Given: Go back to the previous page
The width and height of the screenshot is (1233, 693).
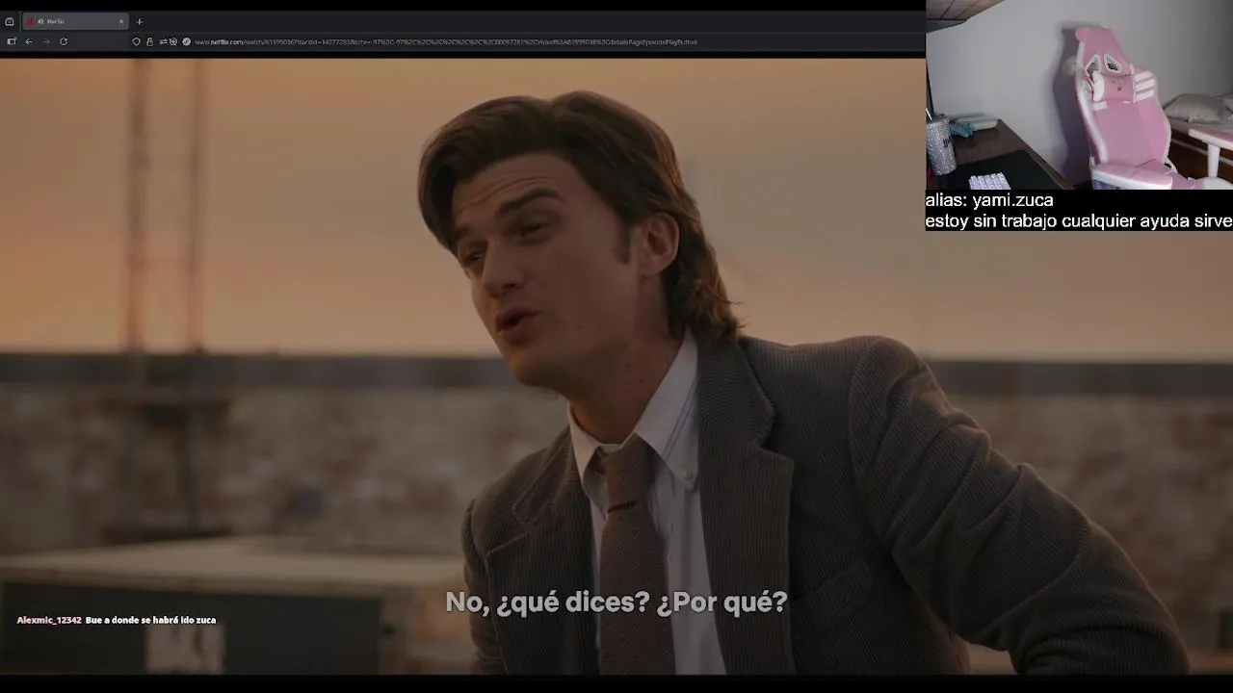Looking at the screenshot, I should tap(29, 41).
